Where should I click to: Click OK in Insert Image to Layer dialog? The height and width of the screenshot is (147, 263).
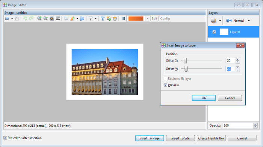click(x=204, y=98)
